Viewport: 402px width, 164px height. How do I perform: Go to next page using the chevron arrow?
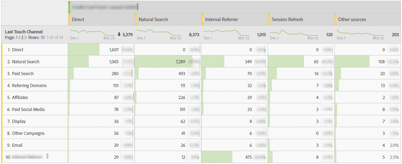tap(25, 38)
